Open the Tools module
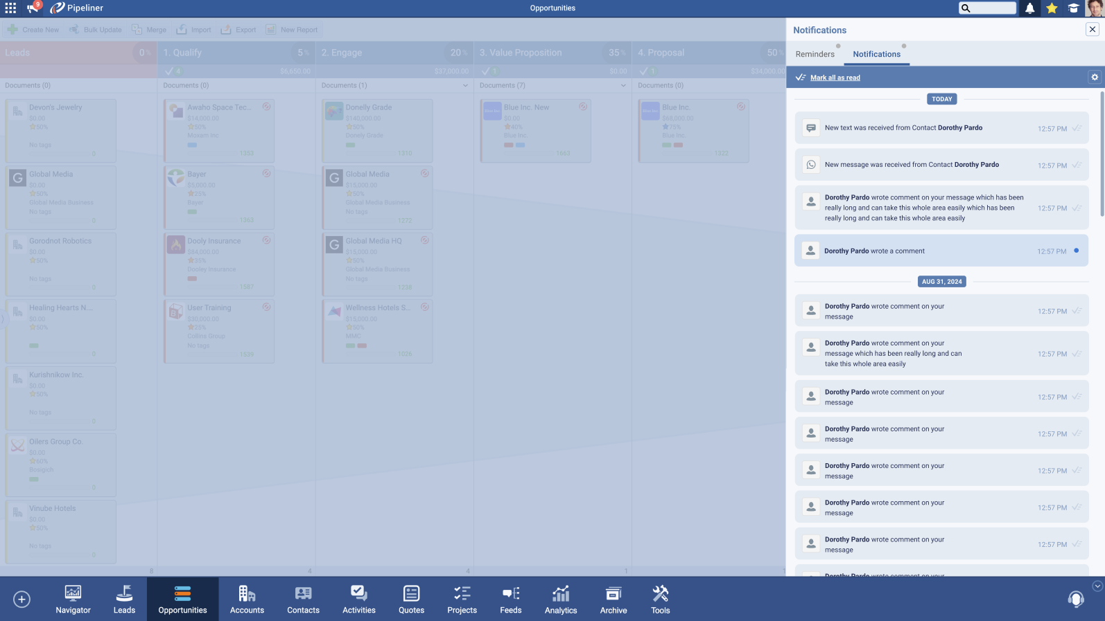1105x621 pixels. coord(660,600)
